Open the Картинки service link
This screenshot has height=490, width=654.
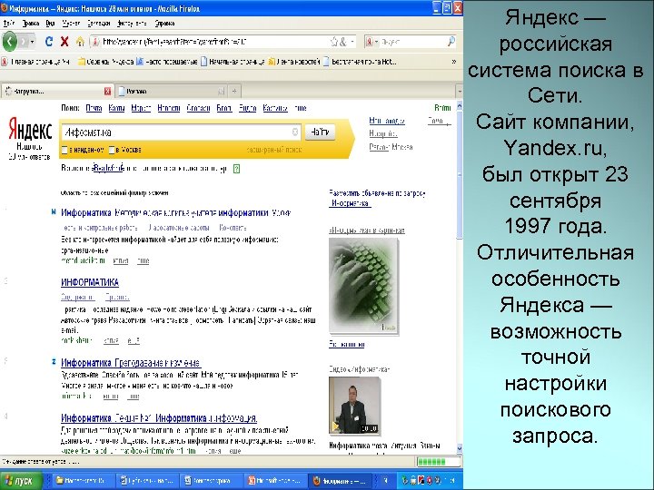[275, 108]
